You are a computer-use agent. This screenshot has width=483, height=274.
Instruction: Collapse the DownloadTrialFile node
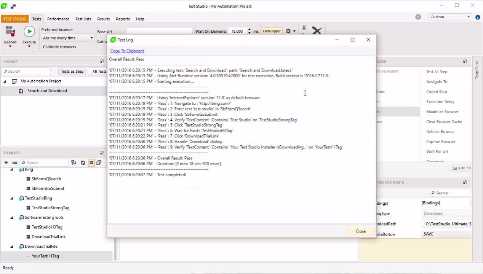pyautogui.click(x=11, y=247)
